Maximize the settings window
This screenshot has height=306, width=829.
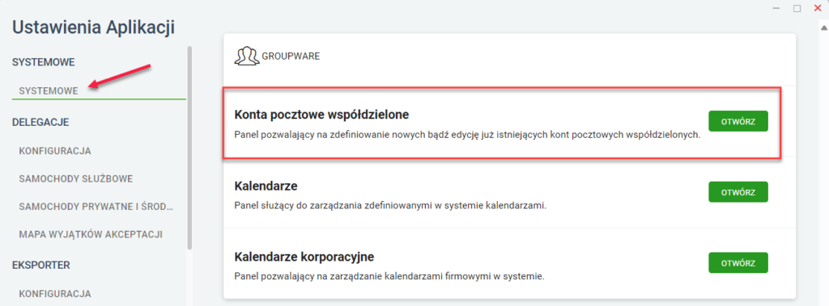[797, 8]
